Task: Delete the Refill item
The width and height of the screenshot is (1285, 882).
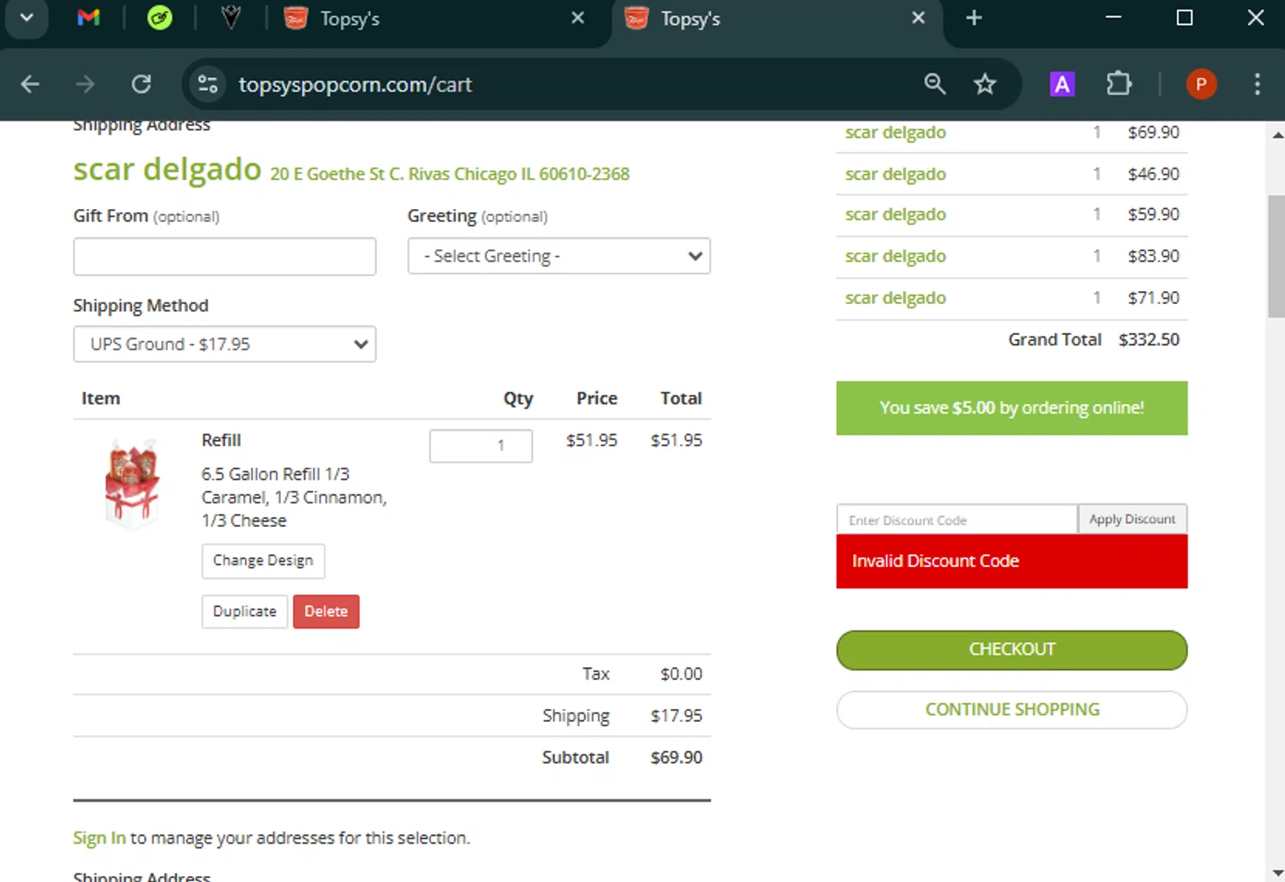Action: [326, 611]
